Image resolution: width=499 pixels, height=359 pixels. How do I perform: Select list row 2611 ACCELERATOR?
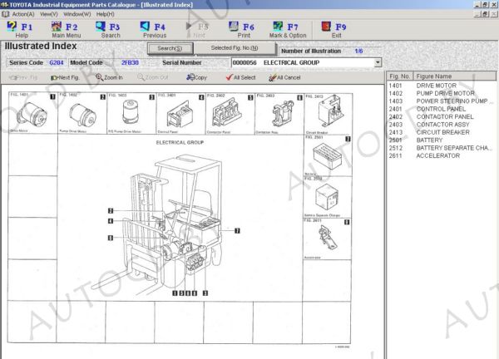(x=441, y=155)
